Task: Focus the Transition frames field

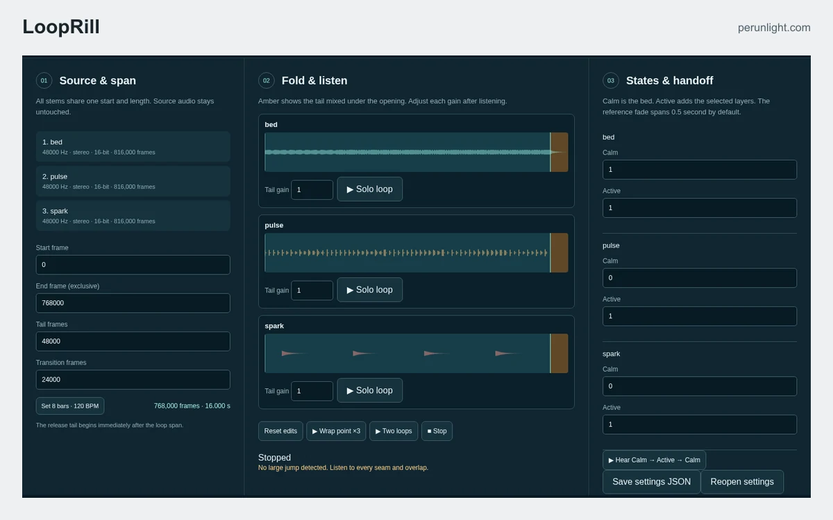Action: [133, 379]
